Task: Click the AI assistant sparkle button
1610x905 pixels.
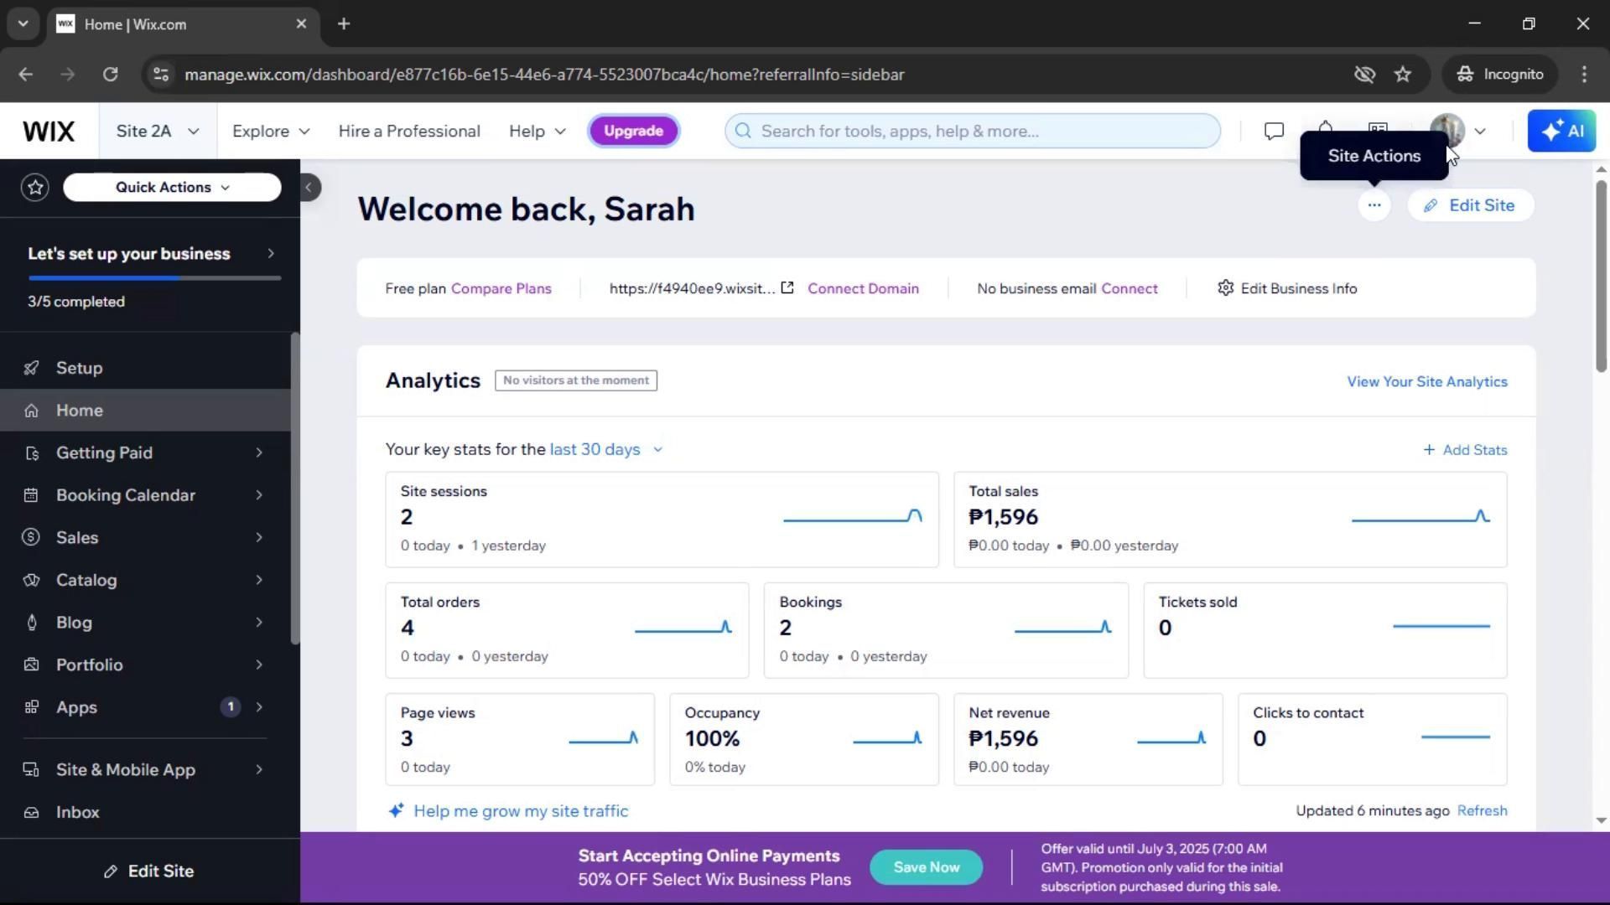Action: (1561, 131)
